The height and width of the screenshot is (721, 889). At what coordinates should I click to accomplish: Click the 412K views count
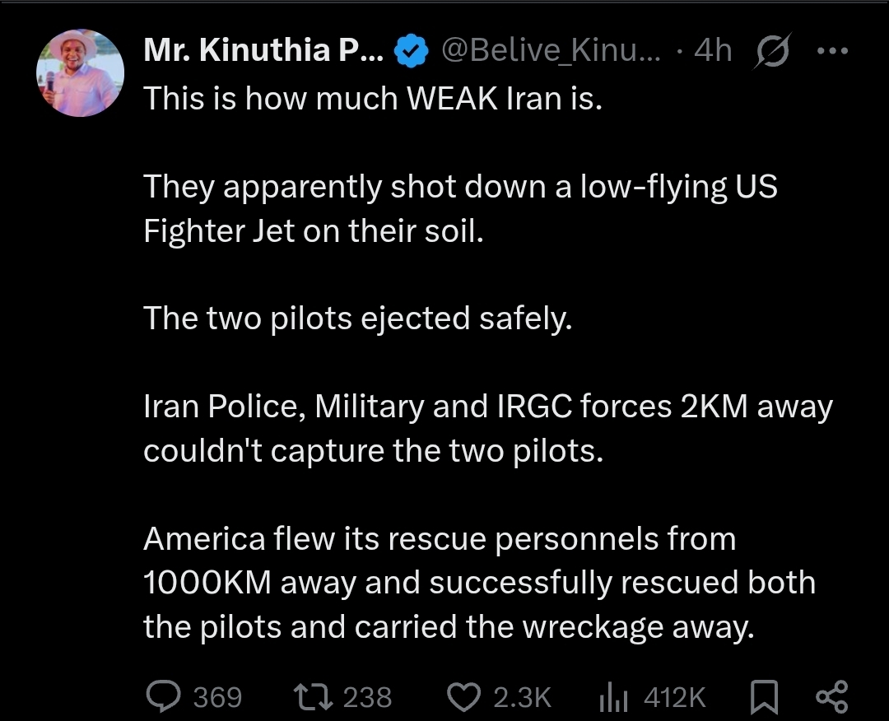(674, 698)
